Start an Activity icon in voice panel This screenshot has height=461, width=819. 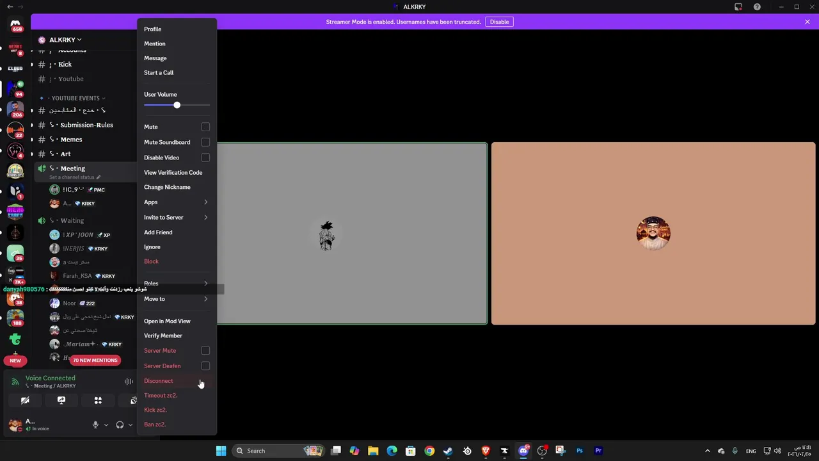98,400
